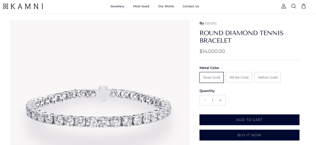Click the KAMNI logo in header
This screenshot has width=316, height=145.
click(x=23, y=6)
